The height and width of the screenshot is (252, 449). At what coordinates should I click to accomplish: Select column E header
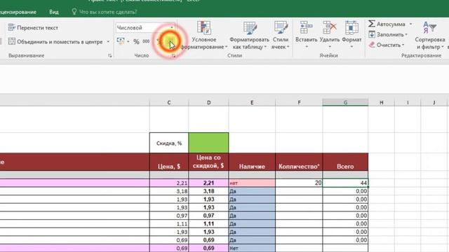pyautogui.click(x=252, y=102)
